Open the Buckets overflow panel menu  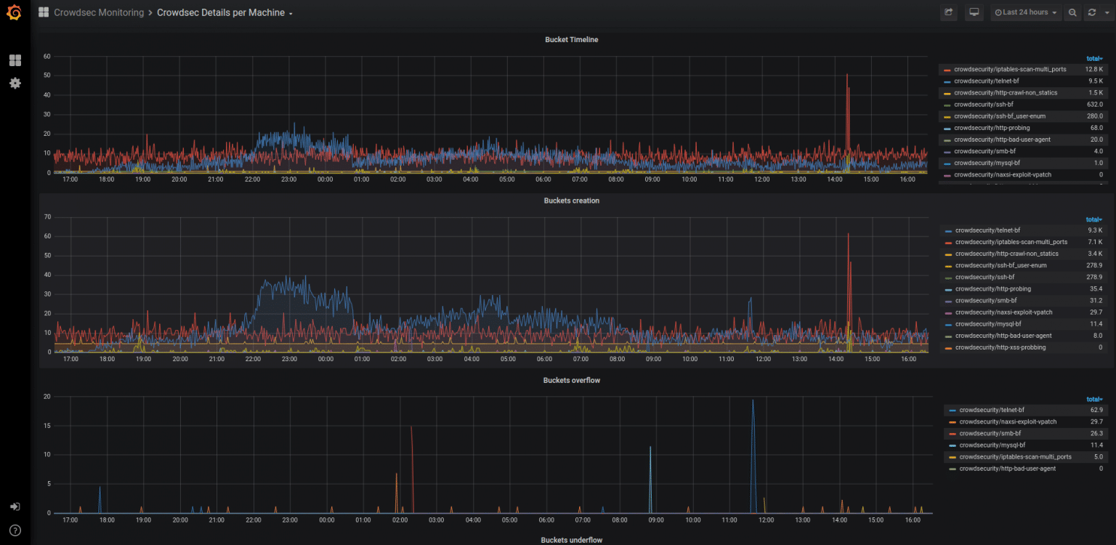(x=572, y=380)
